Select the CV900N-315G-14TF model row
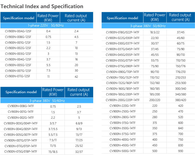This screenshot has width=195, height=155. click(122, 122)
